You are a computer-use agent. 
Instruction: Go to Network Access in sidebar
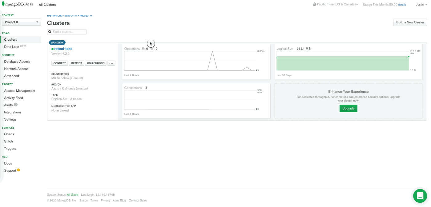16,69
